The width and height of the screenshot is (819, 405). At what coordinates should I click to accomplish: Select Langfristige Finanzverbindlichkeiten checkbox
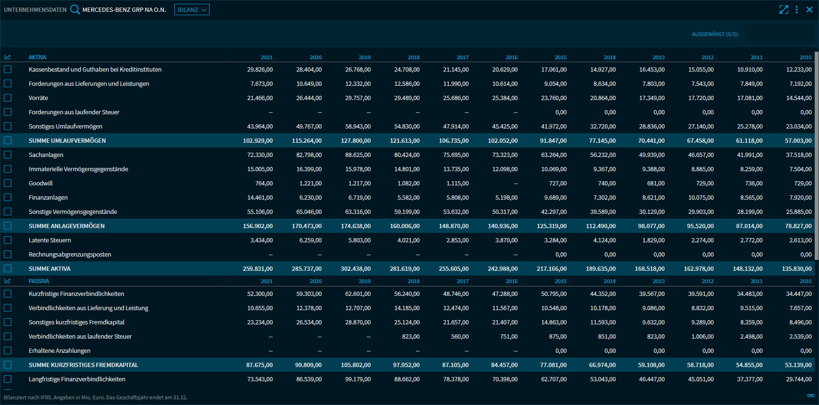(8, 379)
